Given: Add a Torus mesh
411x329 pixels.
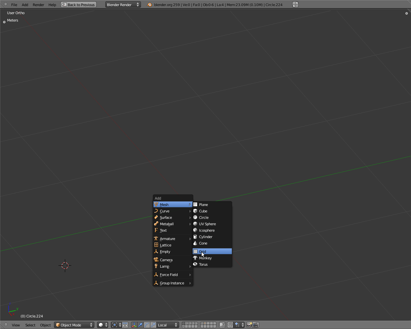Looking at the screenshot, I should [x=212, y=264].
